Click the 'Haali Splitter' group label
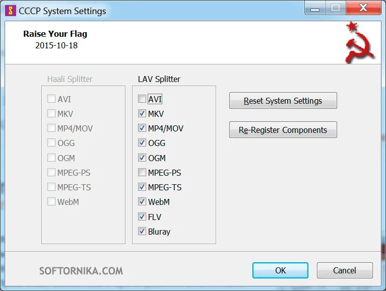The width and height of the screenshot is (386, 291). [x=70, y=79]
